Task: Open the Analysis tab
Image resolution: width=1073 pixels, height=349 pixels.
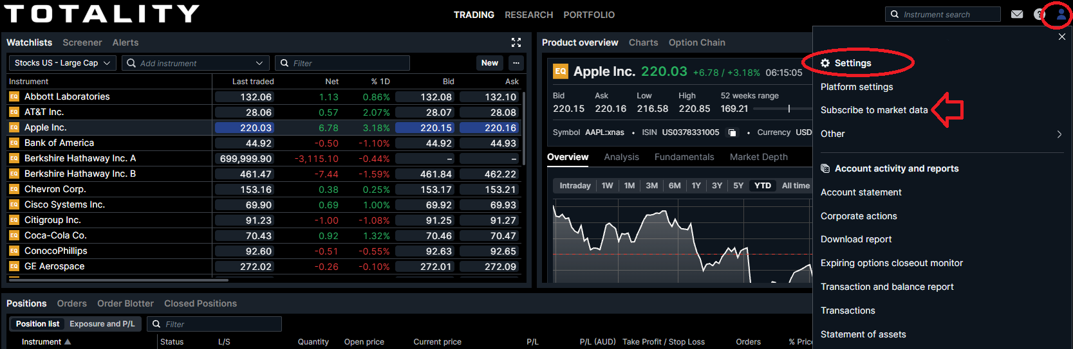Action: coord(621,157)
